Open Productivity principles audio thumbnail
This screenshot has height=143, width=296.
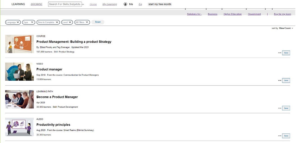tap(19, 127)
